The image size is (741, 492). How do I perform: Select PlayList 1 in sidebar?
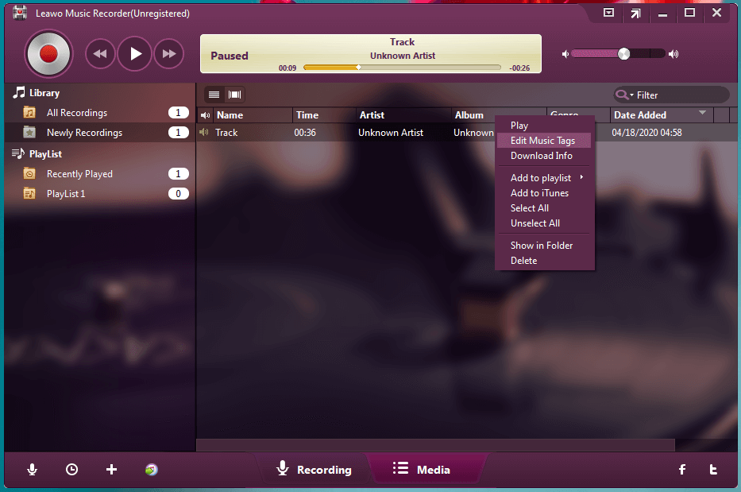tap(100, 193)
